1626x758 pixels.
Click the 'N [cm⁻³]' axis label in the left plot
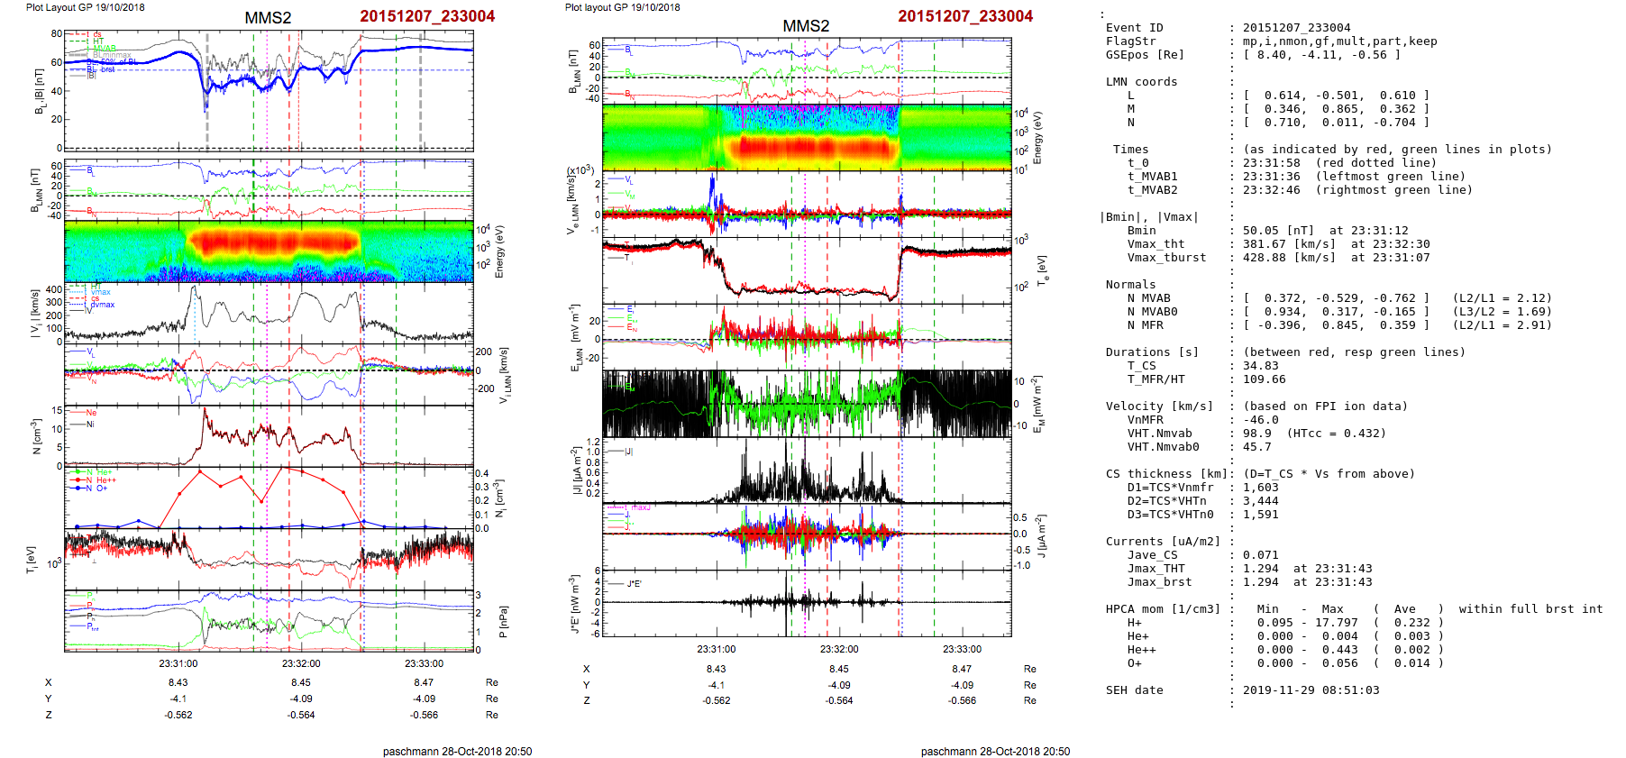(x=36, y=436)
